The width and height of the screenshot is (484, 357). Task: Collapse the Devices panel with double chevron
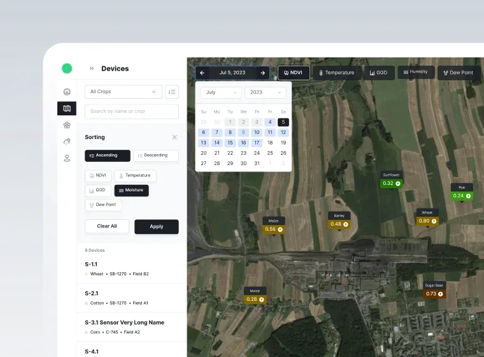click(92, 69)
